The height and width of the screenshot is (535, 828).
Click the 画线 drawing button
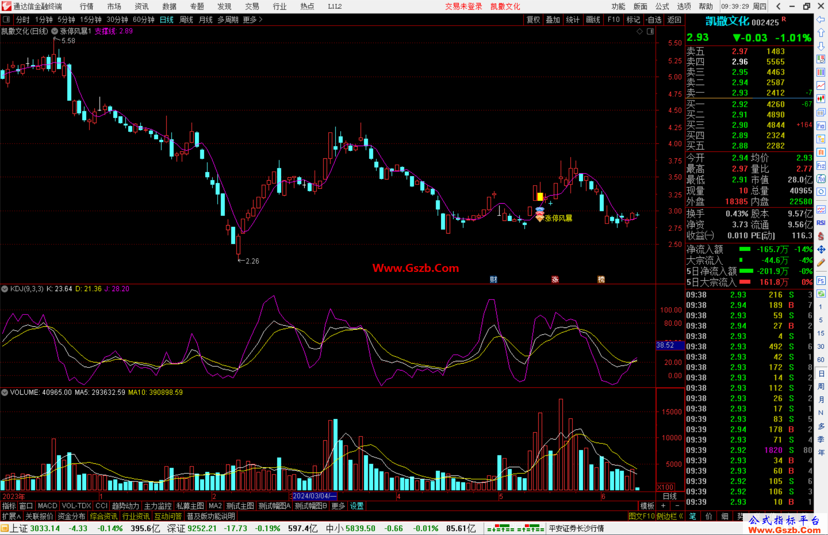point(593,20)
